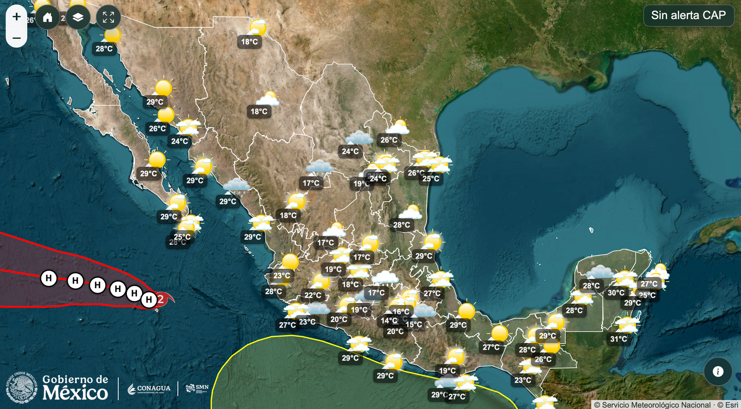Image resolution: width=741 pixels, height=409 pixels.
Task: Zoom in on the weather map
Action: click(17, 17)
